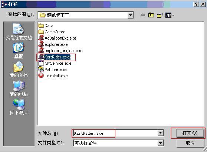Expand the 文件类型 dropdown arrow

click(161, 143)
